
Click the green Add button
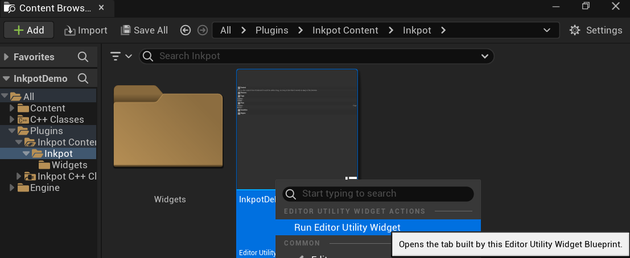pos(28,30)
